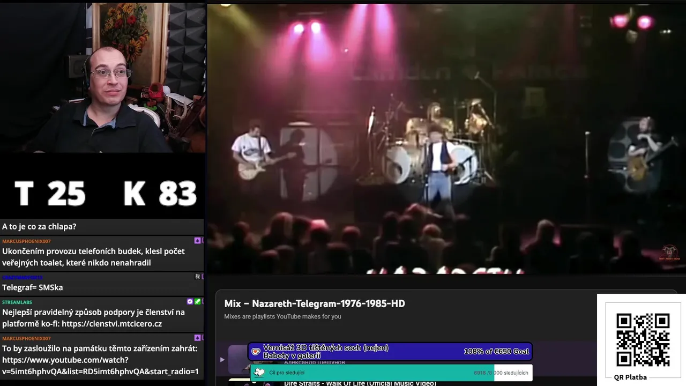686x386 pixels.
Task: Click the 'QR Platba' caption
Action: 630,377
